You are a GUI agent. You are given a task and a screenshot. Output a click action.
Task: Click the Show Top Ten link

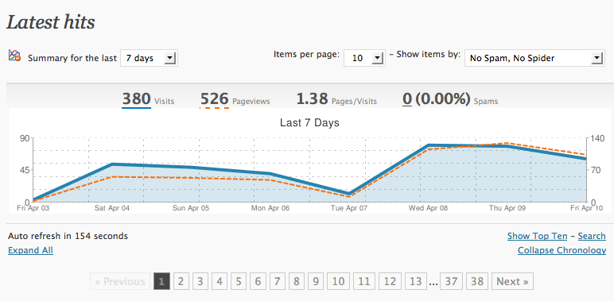click(x=537, y=236)
